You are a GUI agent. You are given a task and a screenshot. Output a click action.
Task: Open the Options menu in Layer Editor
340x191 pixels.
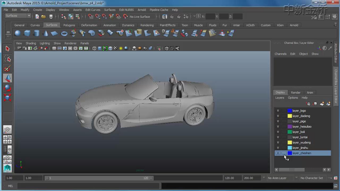tap(293, 98)
